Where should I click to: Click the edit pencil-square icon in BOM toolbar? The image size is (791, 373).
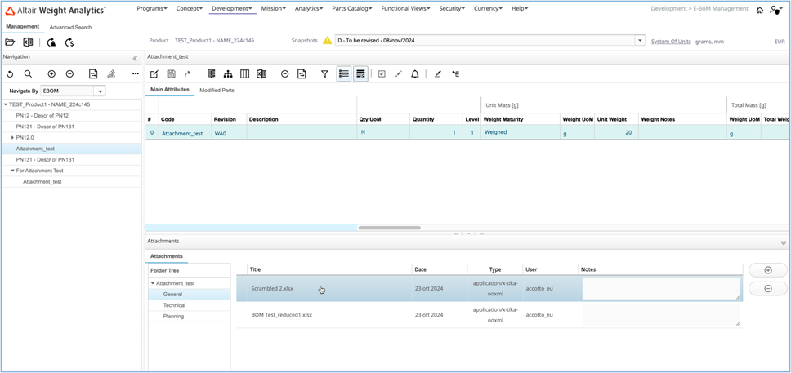pos(154,74)
